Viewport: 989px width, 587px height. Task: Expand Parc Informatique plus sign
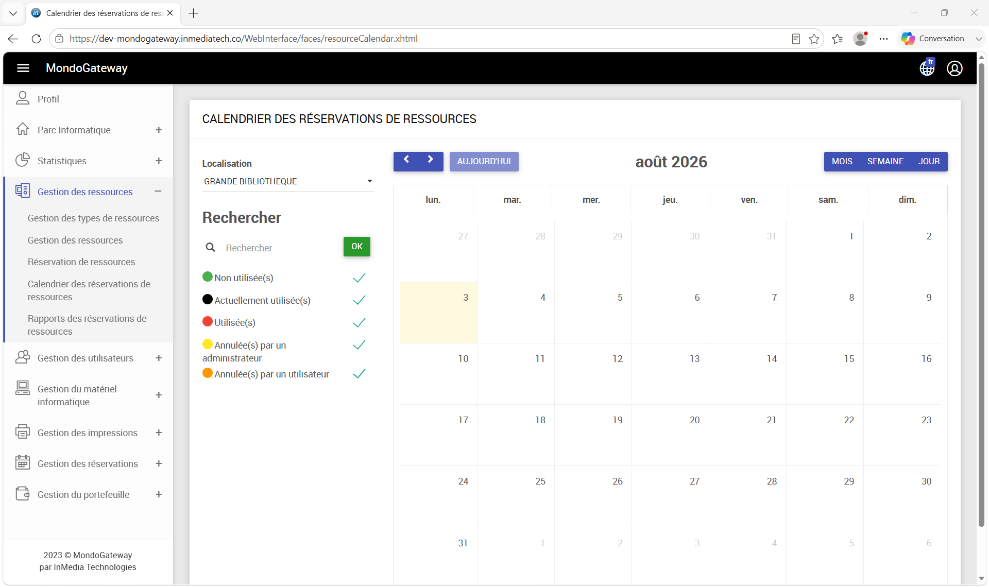click(x=159, y=130)
